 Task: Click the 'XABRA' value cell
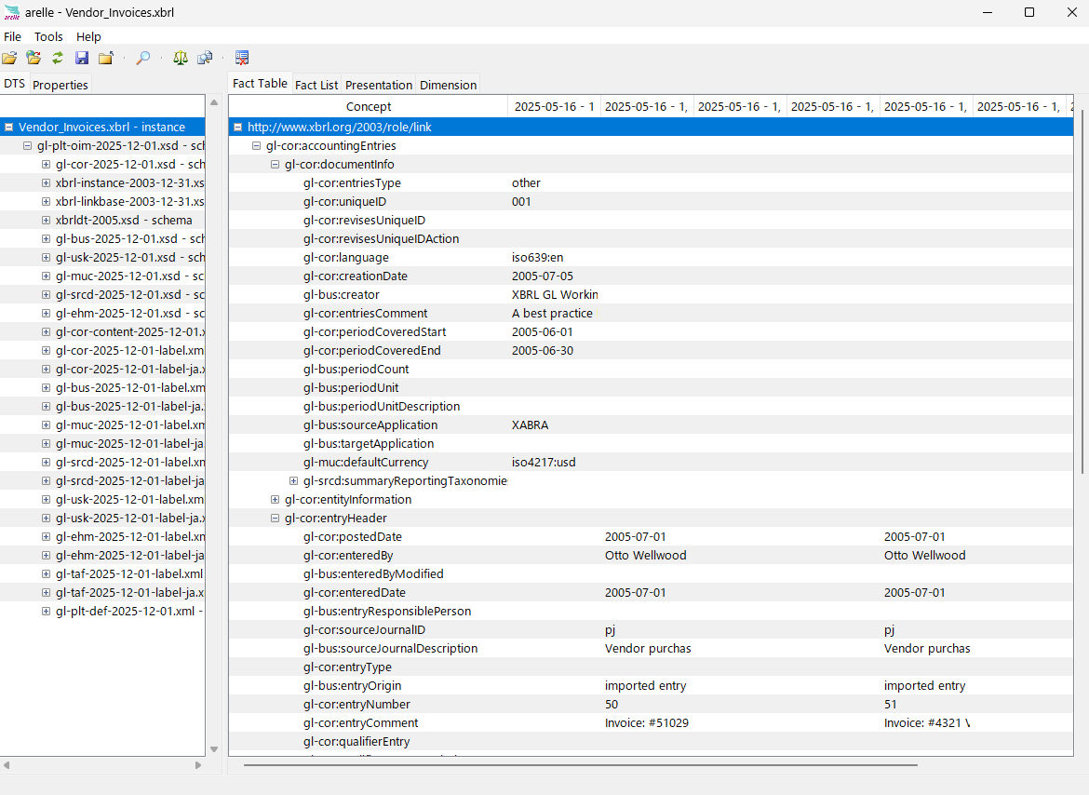(530, 424)
